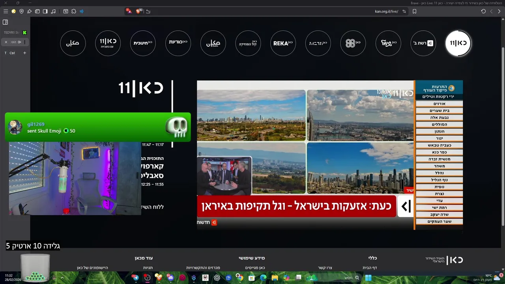
Task: Click the yellow profile avatar icon
Action: [x=13, y=11]
